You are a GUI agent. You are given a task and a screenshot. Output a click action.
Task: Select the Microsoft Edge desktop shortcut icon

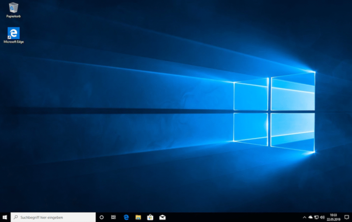pyautogui.click(x=13, y=33)
